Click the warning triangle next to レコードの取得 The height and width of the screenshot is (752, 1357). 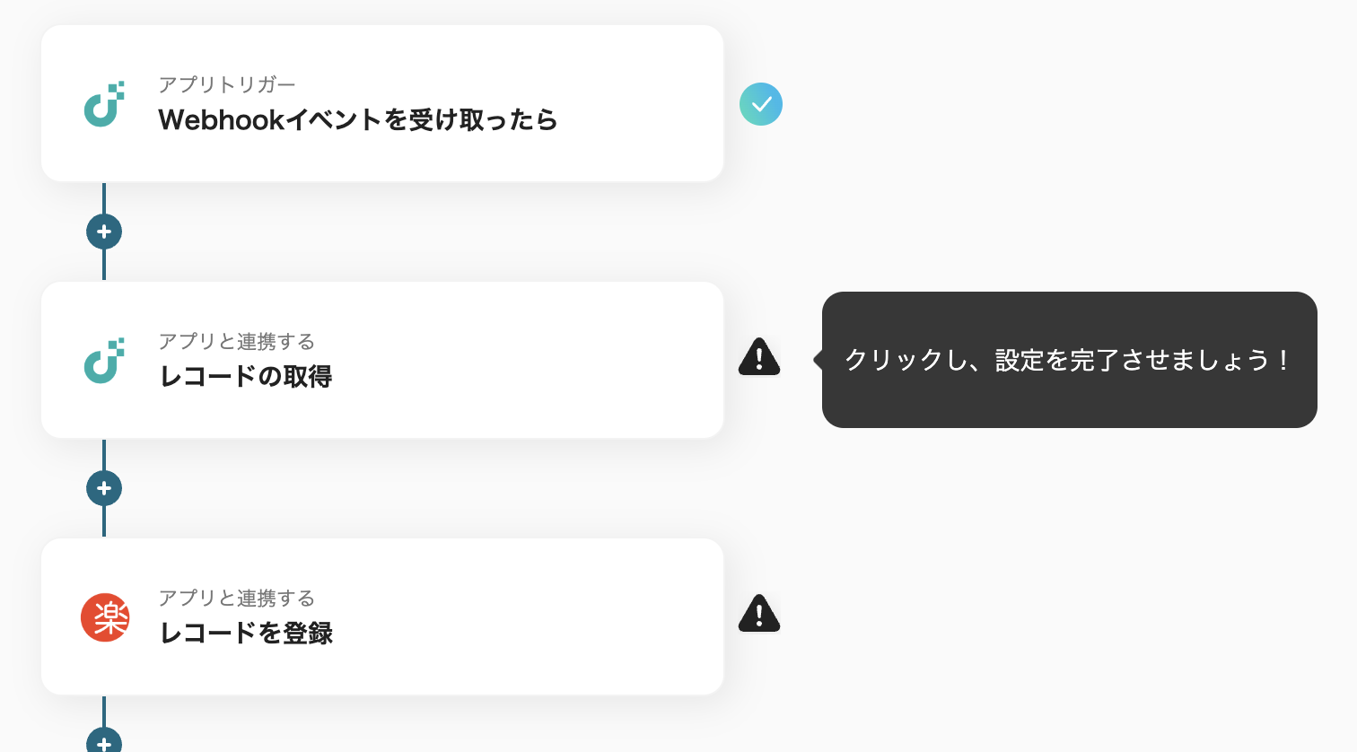(x=759, y=357)
